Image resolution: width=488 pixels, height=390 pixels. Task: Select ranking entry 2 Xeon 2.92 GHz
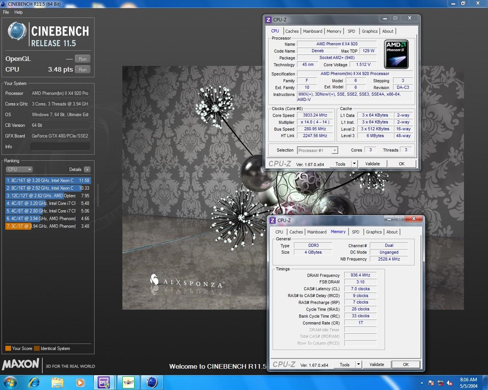pyautogui.click(x=48, y=188)
